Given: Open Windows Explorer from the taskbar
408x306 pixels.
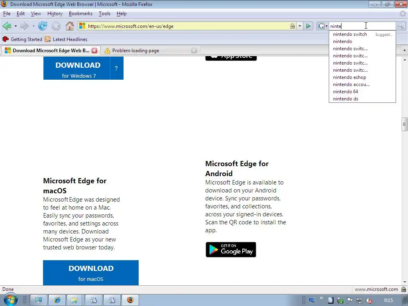Looking at the screenshot, I should (75, 300).
